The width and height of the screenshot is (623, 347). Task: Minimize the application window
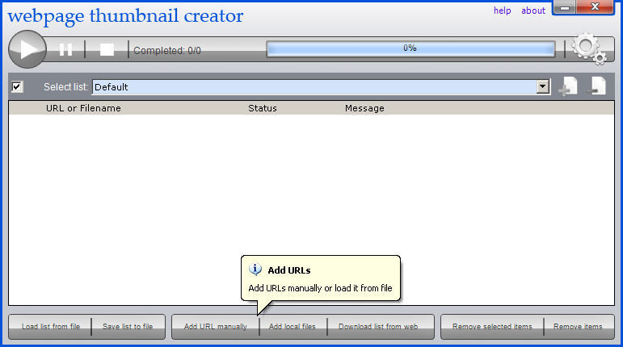[x=565, y=7]
